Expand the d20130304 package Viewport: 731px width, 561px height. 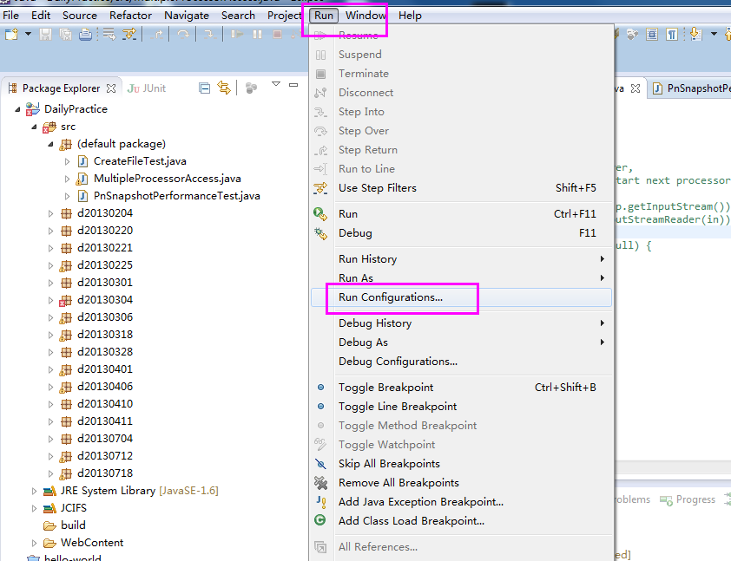click(51, 300)
